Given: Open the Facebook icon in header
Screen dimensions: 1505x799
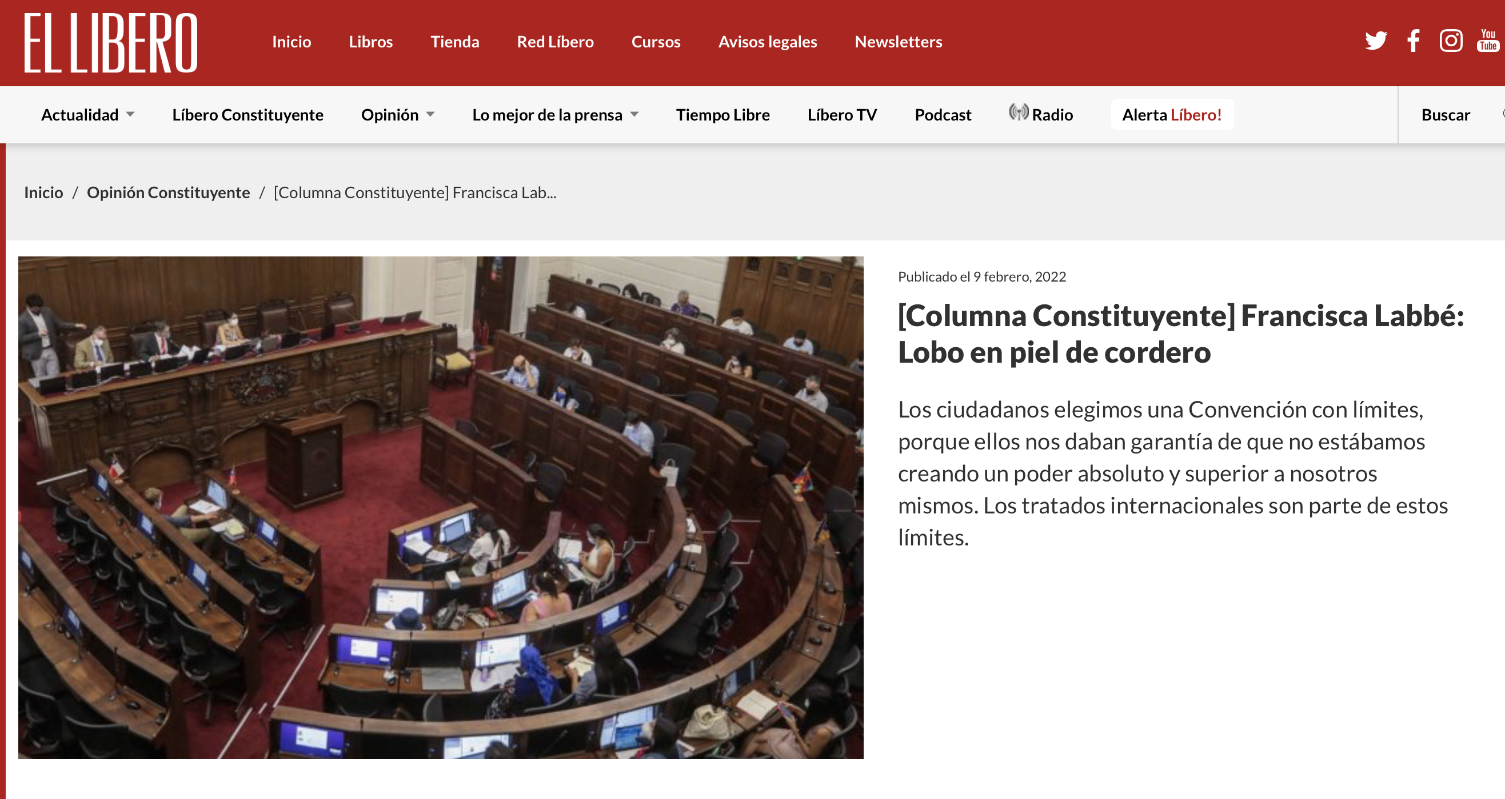Looking at the screenshot, I should 1414,41.
